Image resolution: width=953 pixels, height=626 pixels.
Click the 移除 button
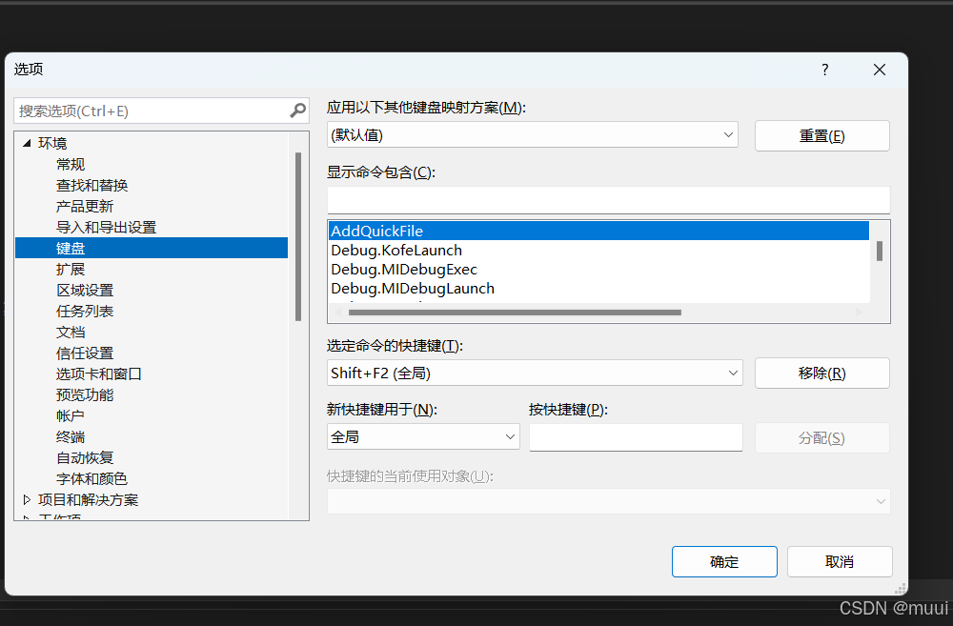coord(821,374)
